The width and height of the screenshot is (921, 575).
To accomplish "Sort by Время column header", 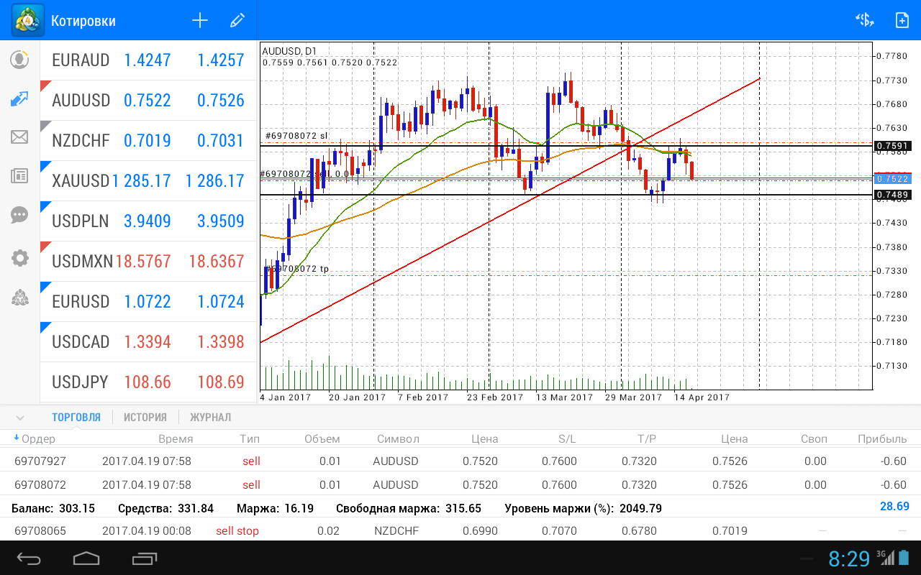I will (176, 438).
